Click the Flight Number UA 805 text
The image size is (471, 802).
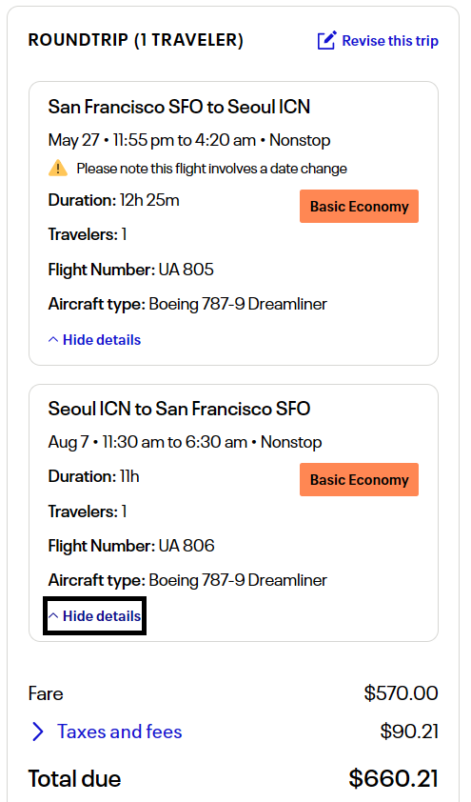click(x=130, y=269)
